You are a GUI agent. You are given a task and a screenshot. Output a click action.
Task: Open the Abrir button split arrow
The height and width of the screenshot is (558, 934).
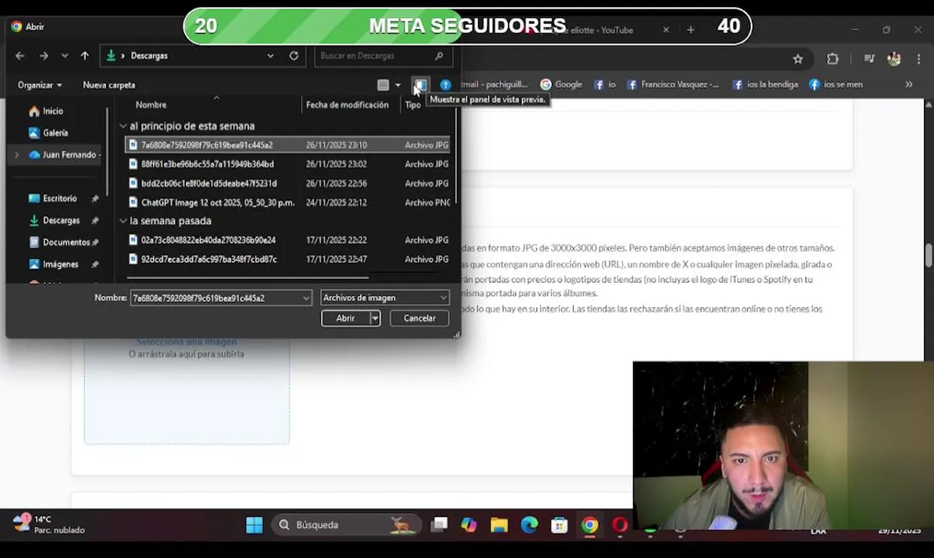(x=375, y=319)
